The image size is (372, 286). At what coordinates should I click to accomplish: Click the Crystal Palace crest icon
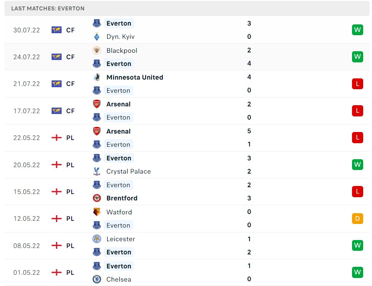tap(96, 171)
